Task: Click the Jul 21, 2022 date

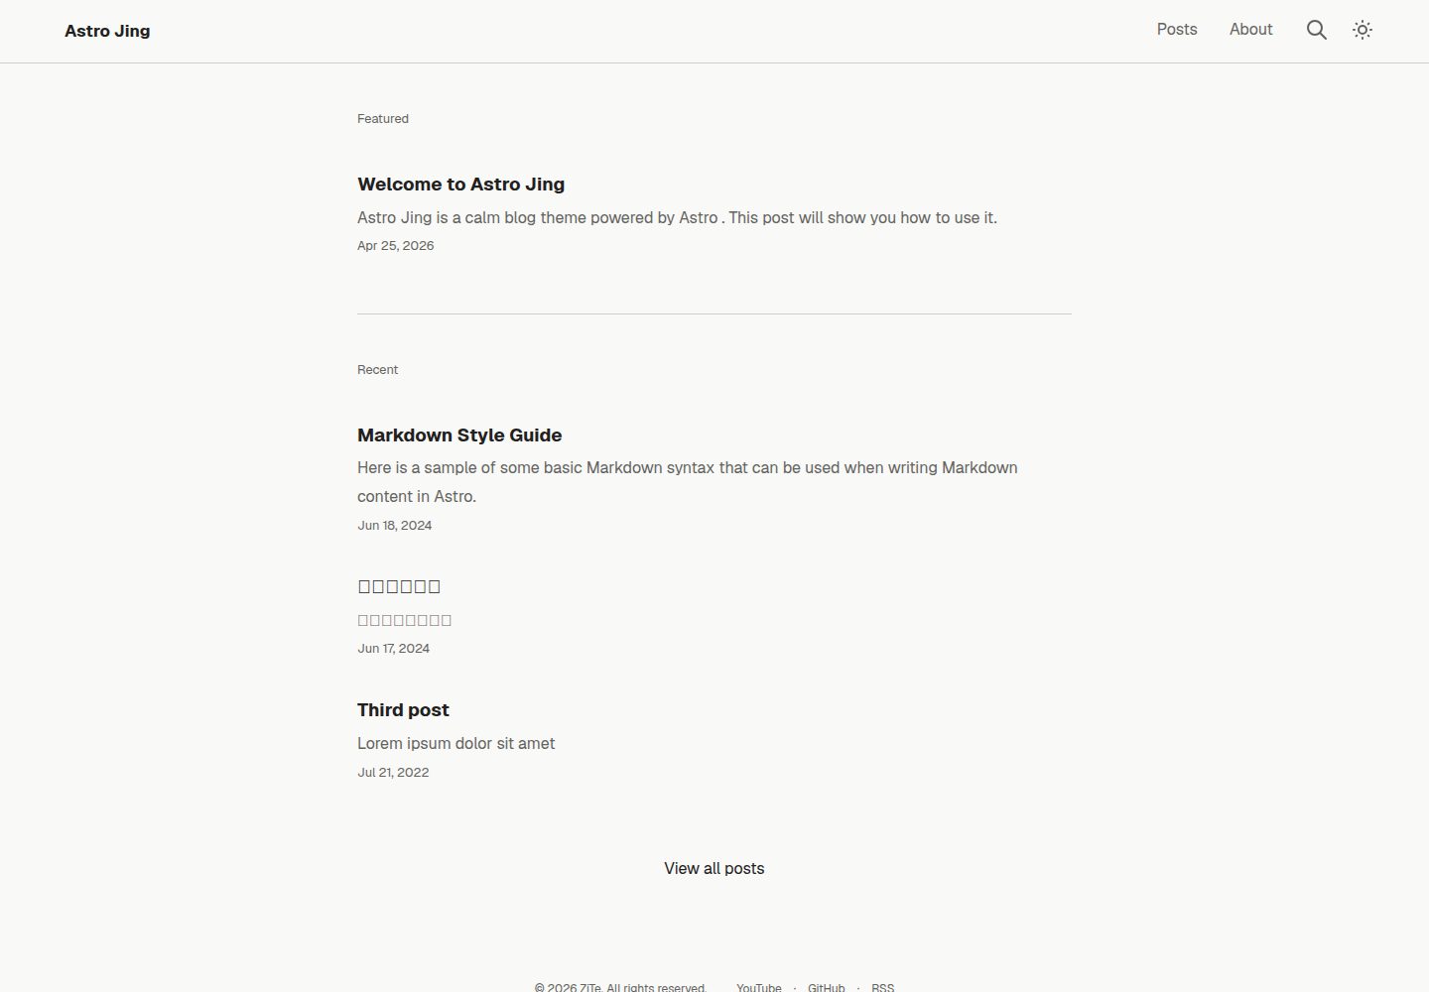Action: 393,773
